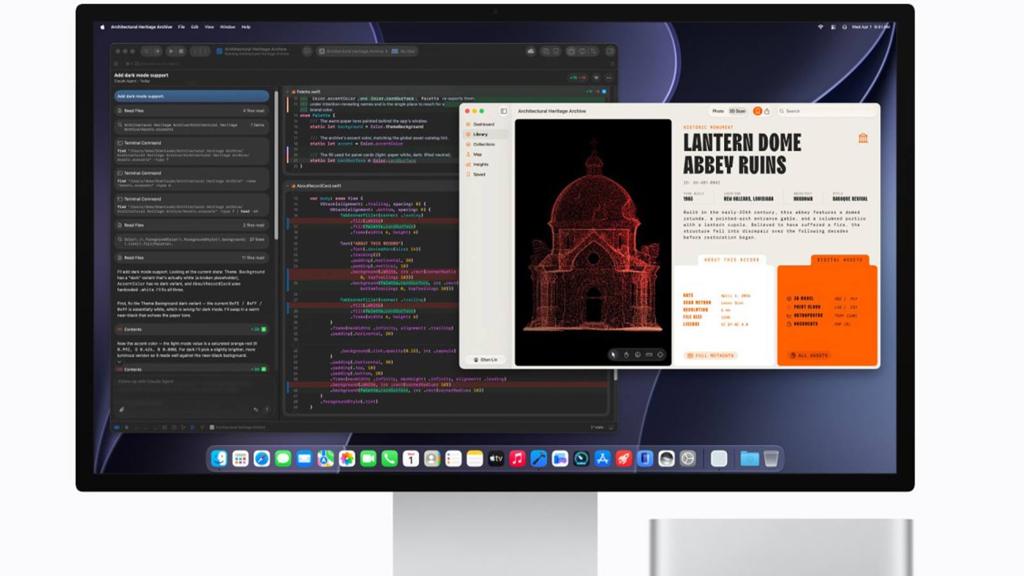The image size is (1024, 576).
Task: Open Photos from the Dock
Action: pos(347,458)
